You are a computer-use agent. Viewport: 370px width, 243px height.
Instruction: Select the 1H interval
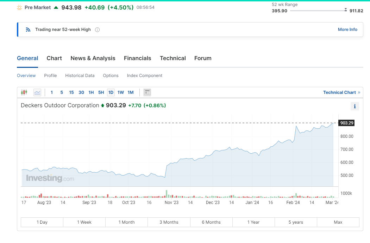coord(91,92)
